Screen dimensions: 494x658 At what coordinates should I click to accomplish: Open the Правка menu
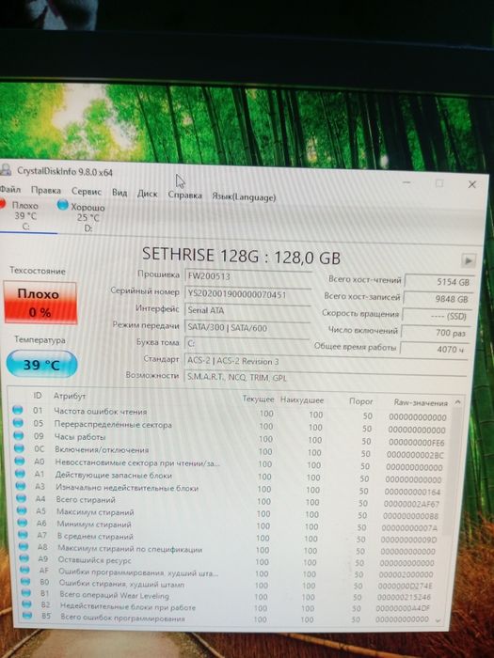[x=46, y=190]
